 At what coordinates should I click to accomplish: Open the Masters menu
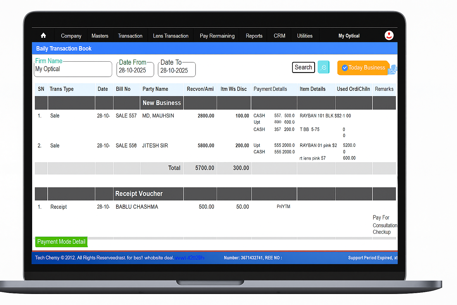pos(100,35)
